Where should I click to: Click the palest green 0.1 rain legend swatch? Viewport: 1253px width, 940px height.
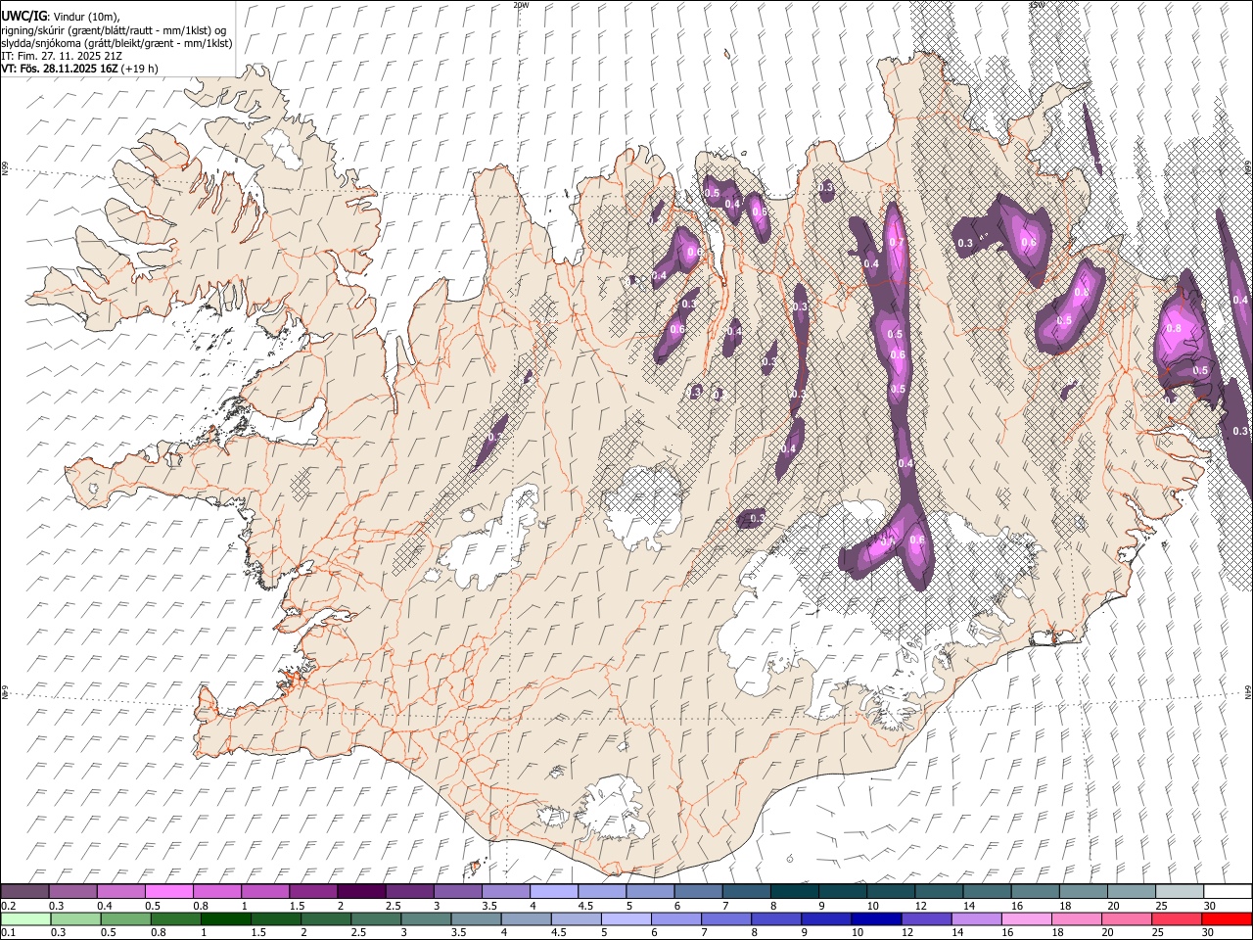pos(26,919)
